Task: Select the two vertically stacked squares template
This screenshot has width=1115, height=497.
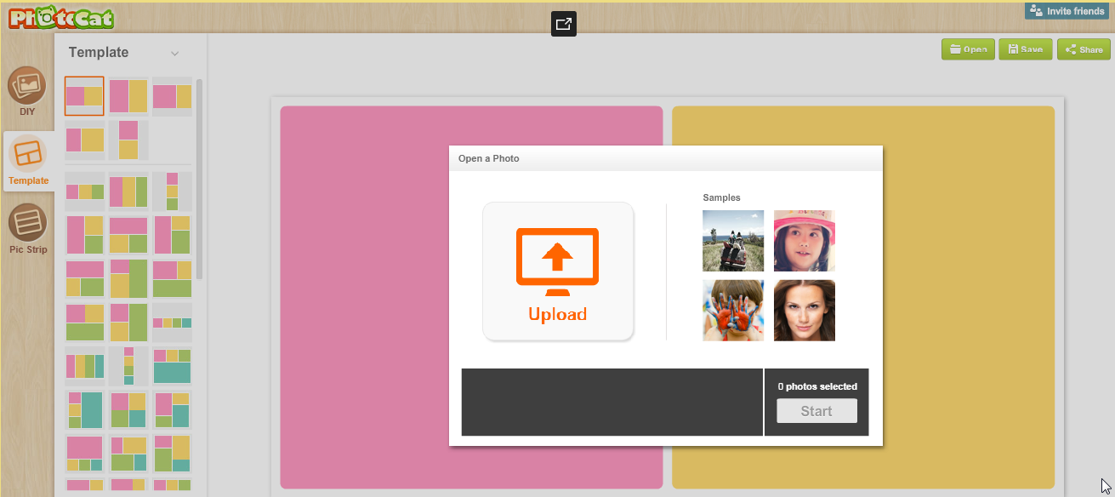Action: coord(128,140)
